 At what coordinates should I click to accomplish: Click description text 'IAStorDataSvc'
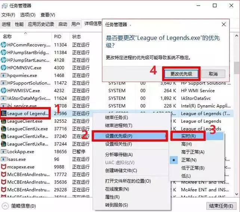point(196,98)
